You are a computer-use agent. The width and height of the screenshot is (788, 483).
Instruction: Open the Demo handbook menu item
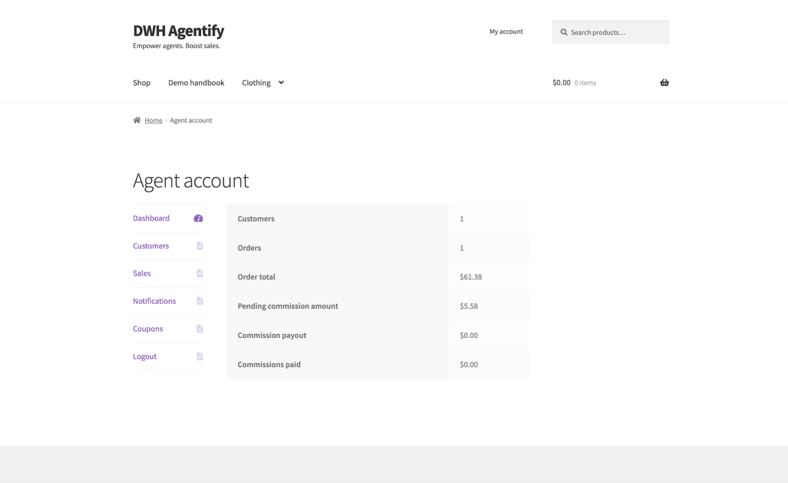(x=196, y=83)
